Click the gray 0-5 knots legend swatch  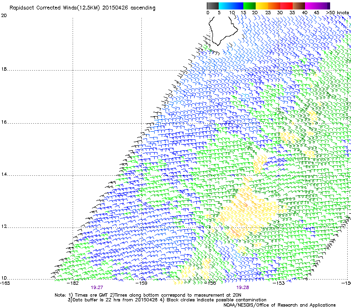[x=212, y=6]
